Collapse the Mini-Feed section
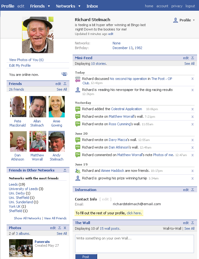Image resolution: width=199 pixels, height=259 pixels. [192, 58]
